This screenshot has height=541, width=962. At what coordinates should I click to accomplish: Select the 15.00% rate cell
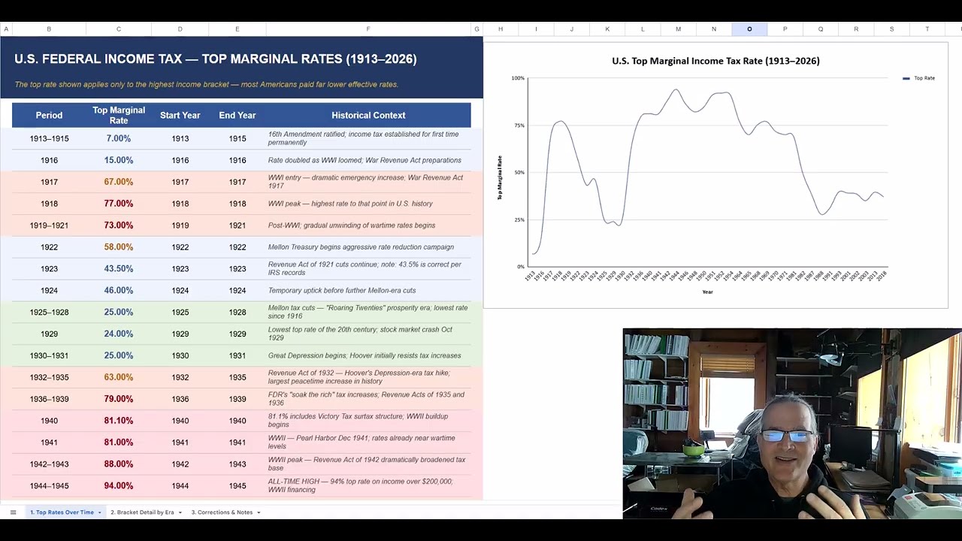pyautogui.click(x=119, y=160)
